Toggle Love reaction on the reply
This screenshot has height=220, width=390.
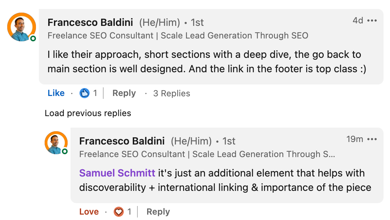coord(89,212)
